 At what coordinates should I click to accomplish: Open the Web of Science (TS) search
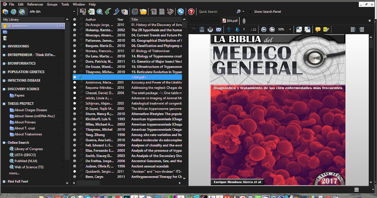(x=29, y=167)
